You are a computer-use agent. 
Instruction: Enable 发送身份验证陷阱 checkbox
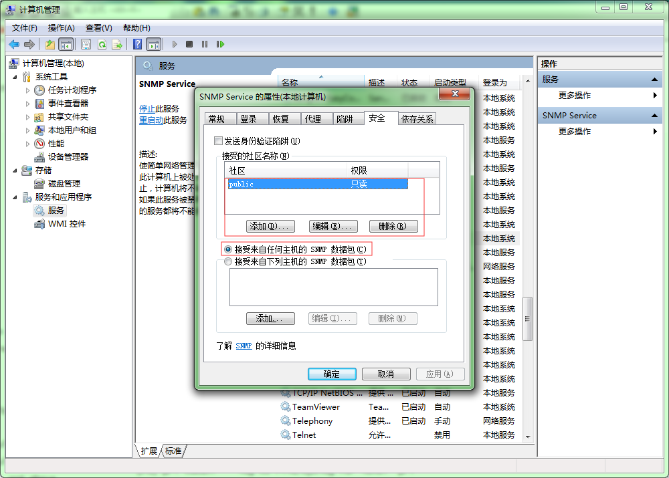(218, 141)
